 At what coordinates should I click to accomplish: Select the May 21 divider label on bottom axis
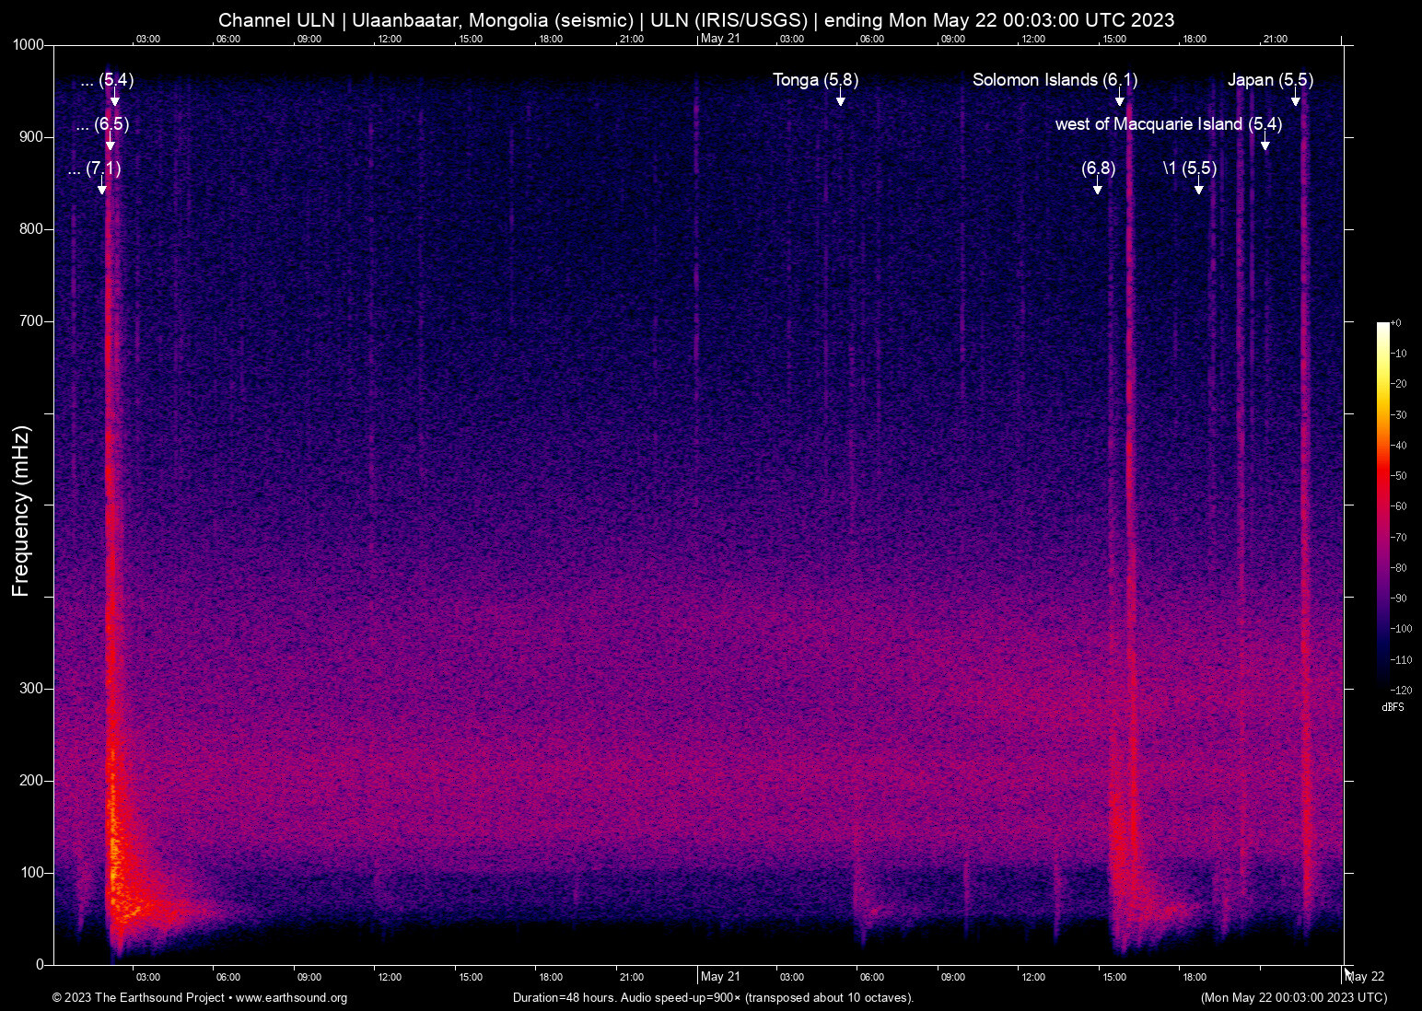(x=719, y=976)
